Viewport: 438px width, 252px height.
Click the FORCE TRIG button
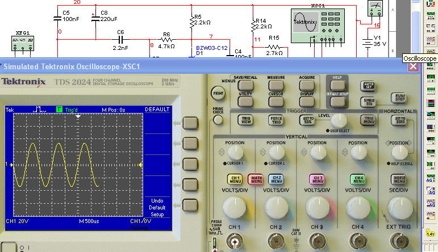pos(276,120)
